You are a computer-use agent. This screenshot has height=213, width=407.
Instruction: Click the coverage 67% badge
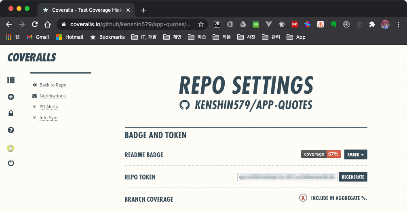321,154
